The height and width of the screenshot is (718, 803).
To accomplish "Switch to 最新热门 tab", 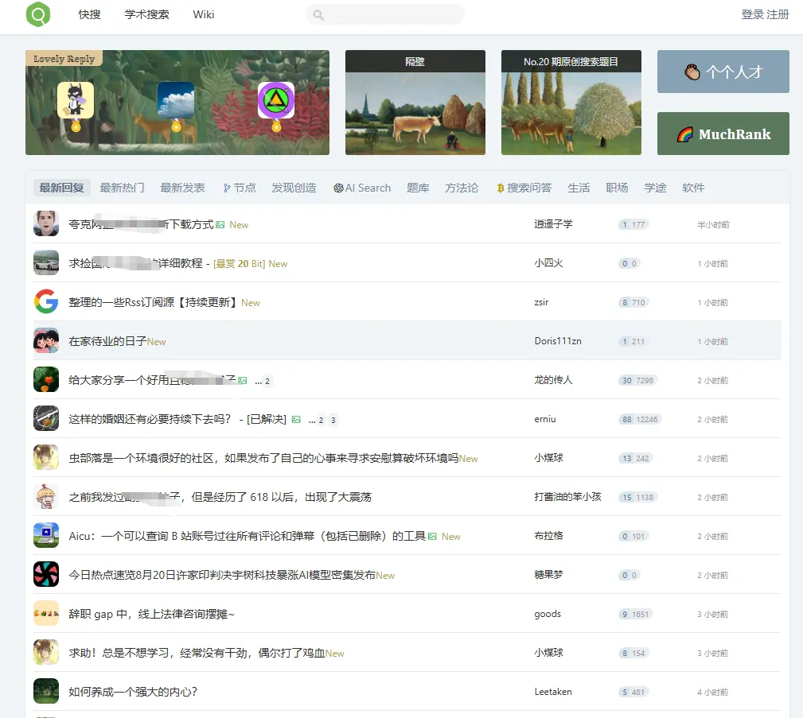I will (x=122, y=188).
